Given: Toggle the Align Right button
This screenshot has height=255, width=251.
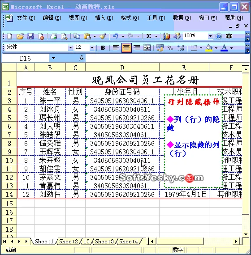Looking at the screenshot, I should tap(137, 48).
